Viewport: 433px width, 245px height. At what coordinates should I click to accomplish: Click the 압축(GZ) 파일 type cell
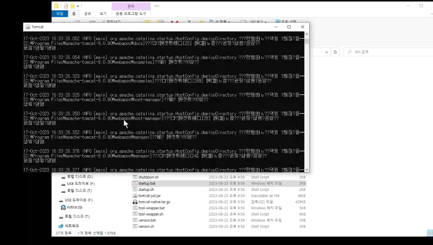(x=262, y=202)
